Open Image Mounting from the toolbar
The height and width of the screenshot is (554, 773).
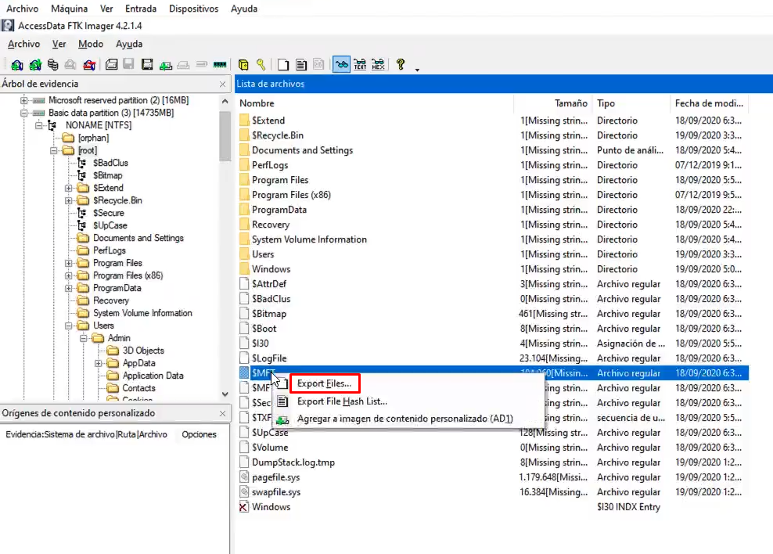pos(52,65)
